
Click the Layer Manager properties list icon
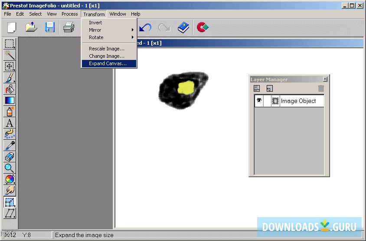(x=257, y=88)
